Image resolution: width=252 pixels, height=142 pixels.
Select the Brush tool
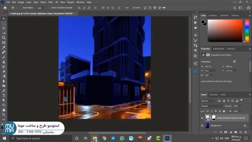pyautogui.click(x=4, y=57)
